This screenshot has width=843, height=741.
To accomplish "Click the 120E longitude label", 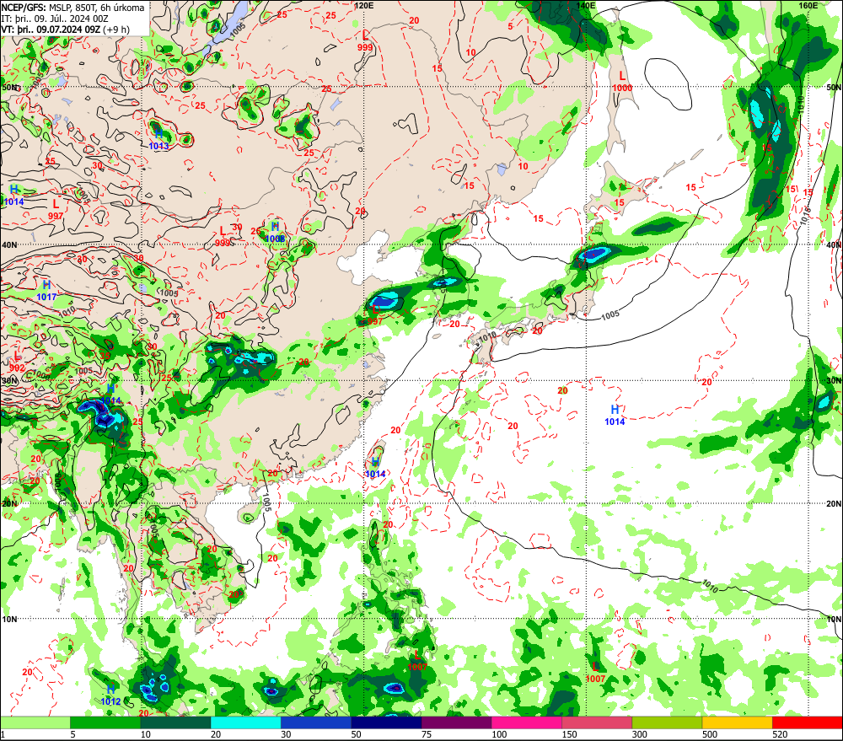I will (364, 5).
